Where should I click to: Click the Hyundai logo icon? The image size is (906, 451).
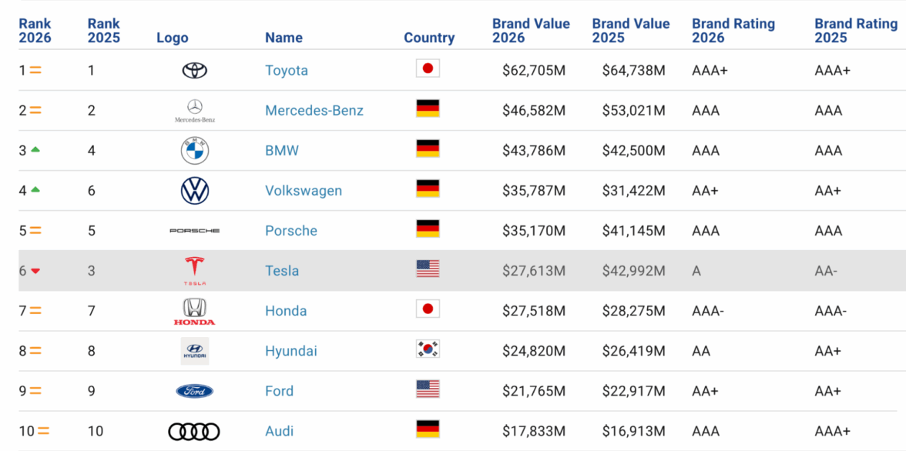(x=195, y=351)
